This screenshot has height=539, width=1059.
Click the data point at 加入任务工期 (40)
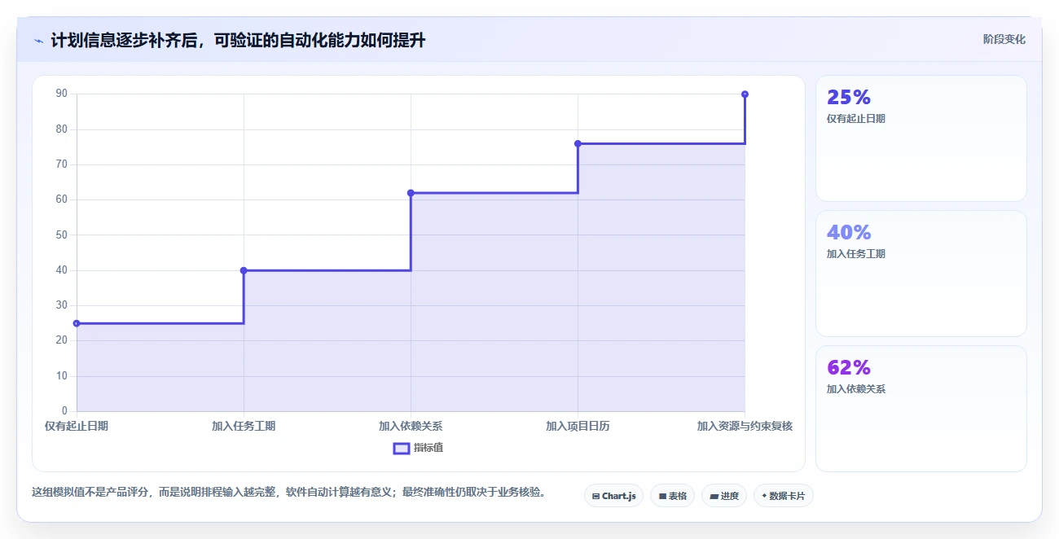coord(244,270)
